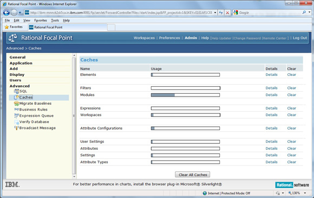This screenshot has height=198, width=314.
Task: Click Log Out in the header
Action: tap(300, 38)
